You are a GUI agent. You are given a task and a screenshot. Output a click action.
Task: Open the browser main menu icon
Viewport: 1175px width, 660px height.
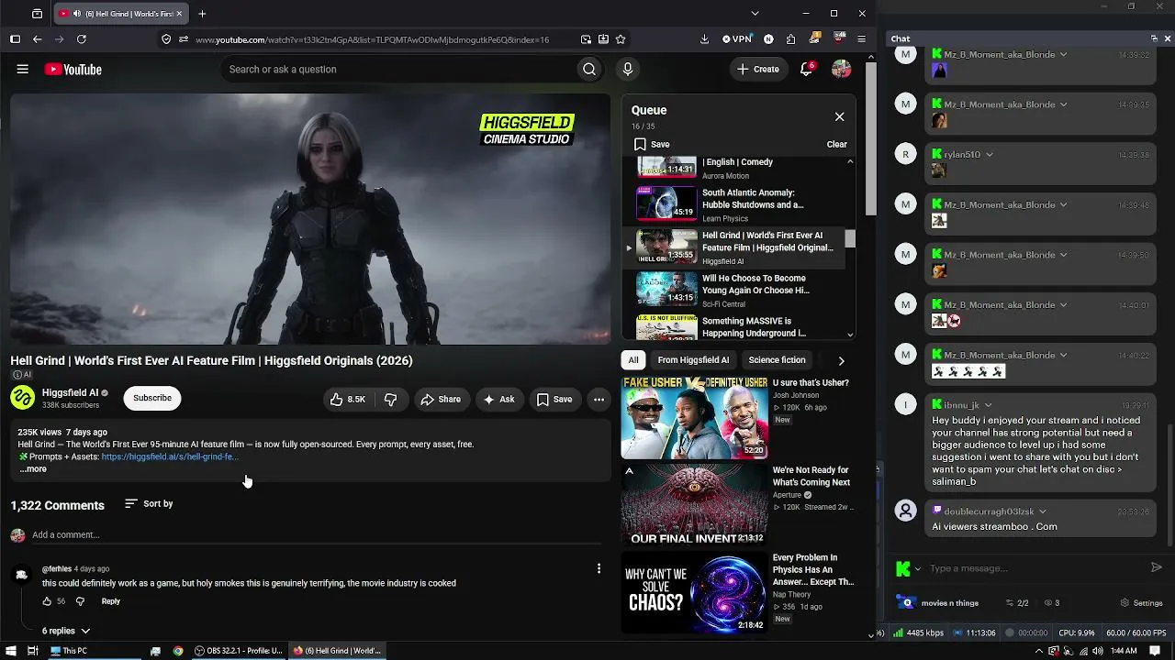click(x=861, y=39)
